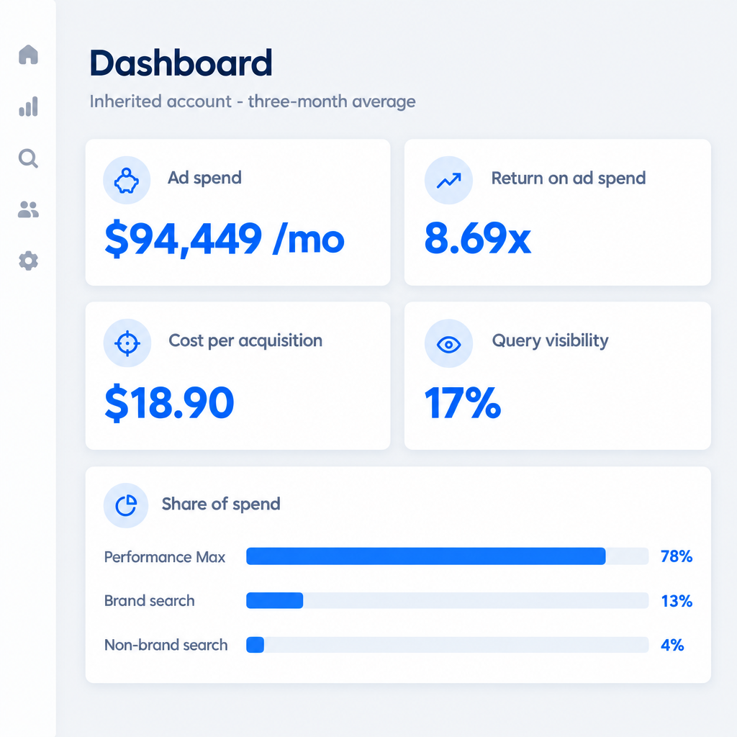Viewport: 737px width, 737px height.
Task: Click the '78%' share value
Action: (x=677, y=556)
